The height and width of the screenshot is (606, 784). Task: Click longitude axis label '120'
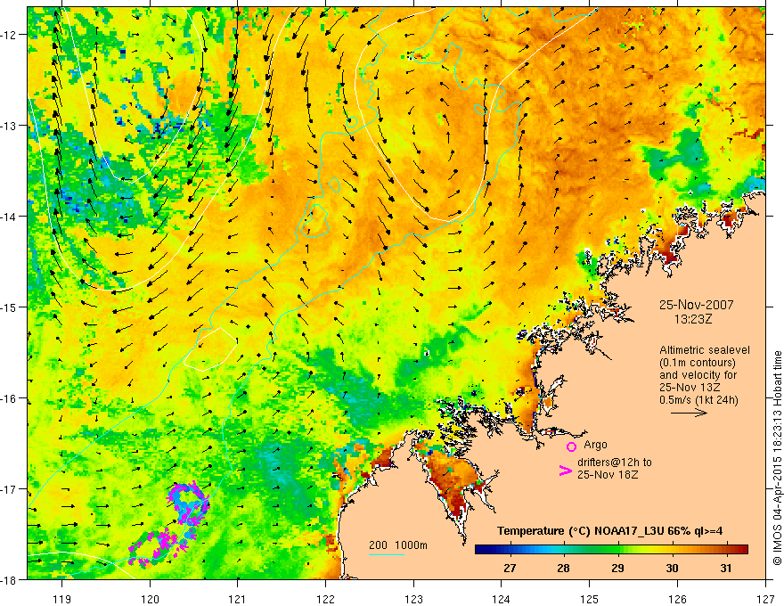[x=150, y=599]
